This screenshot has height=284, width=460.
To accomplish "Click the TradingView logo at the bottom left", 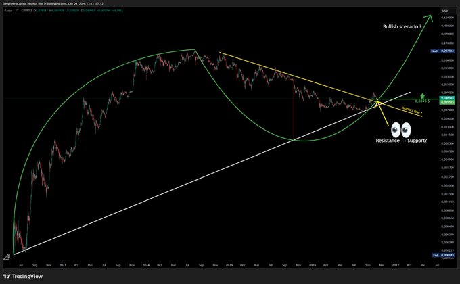I will [x=22, y=277].
